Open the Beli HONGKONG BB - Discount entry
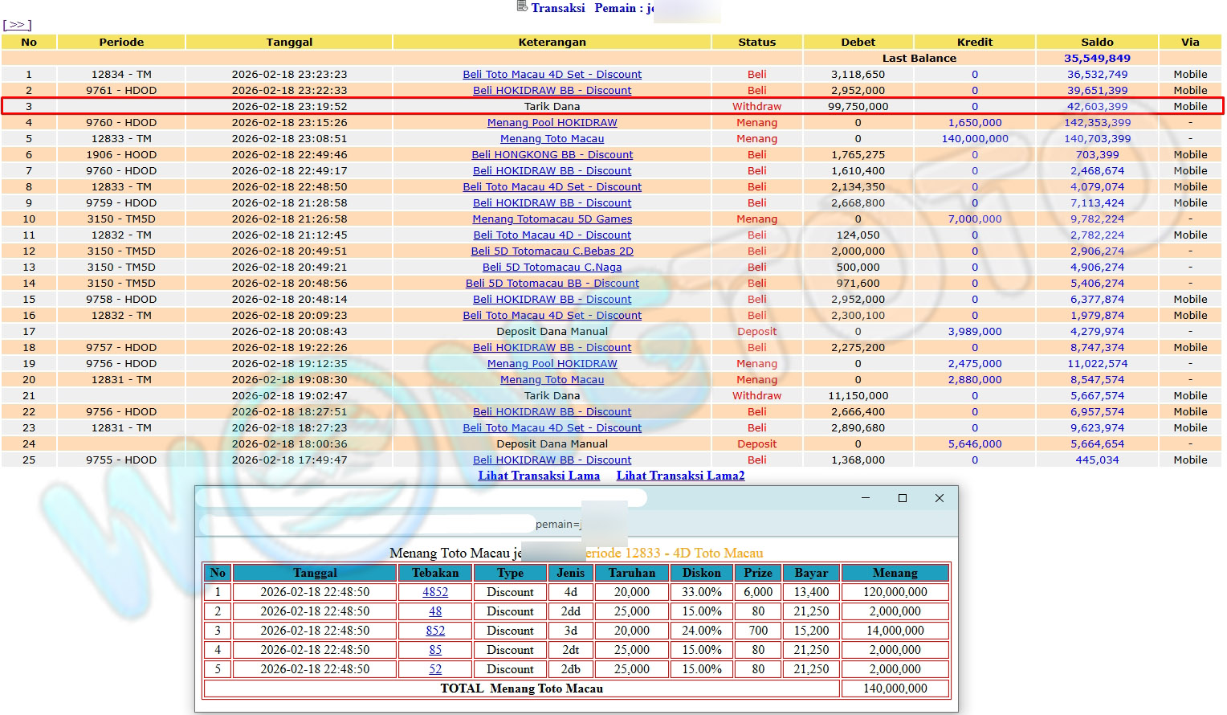Image resolution: width=1227 pixels, height=715 pixels. (552, 154)
